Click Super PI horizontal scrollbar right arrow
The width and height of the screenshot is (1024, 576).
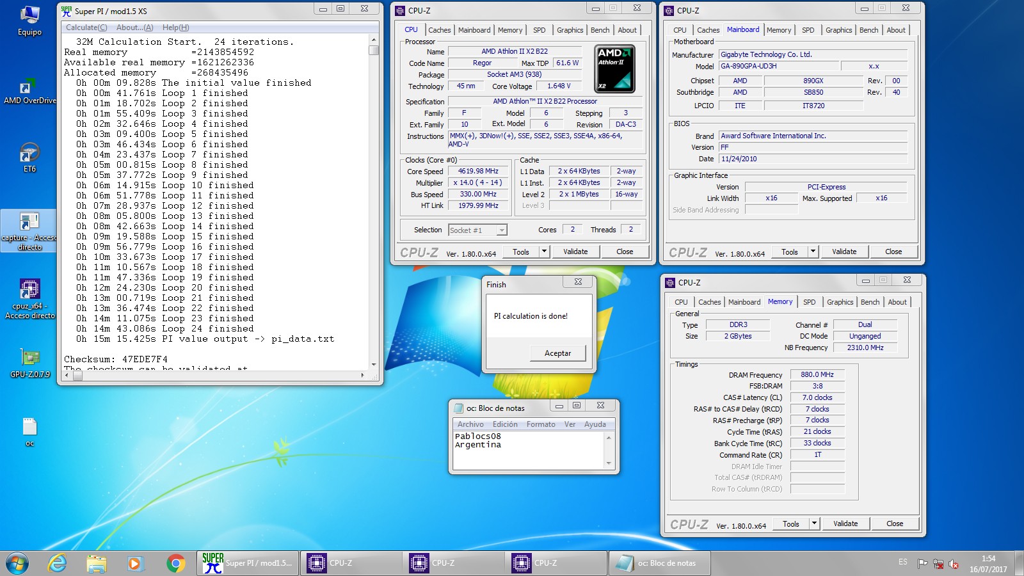[363, 376]
